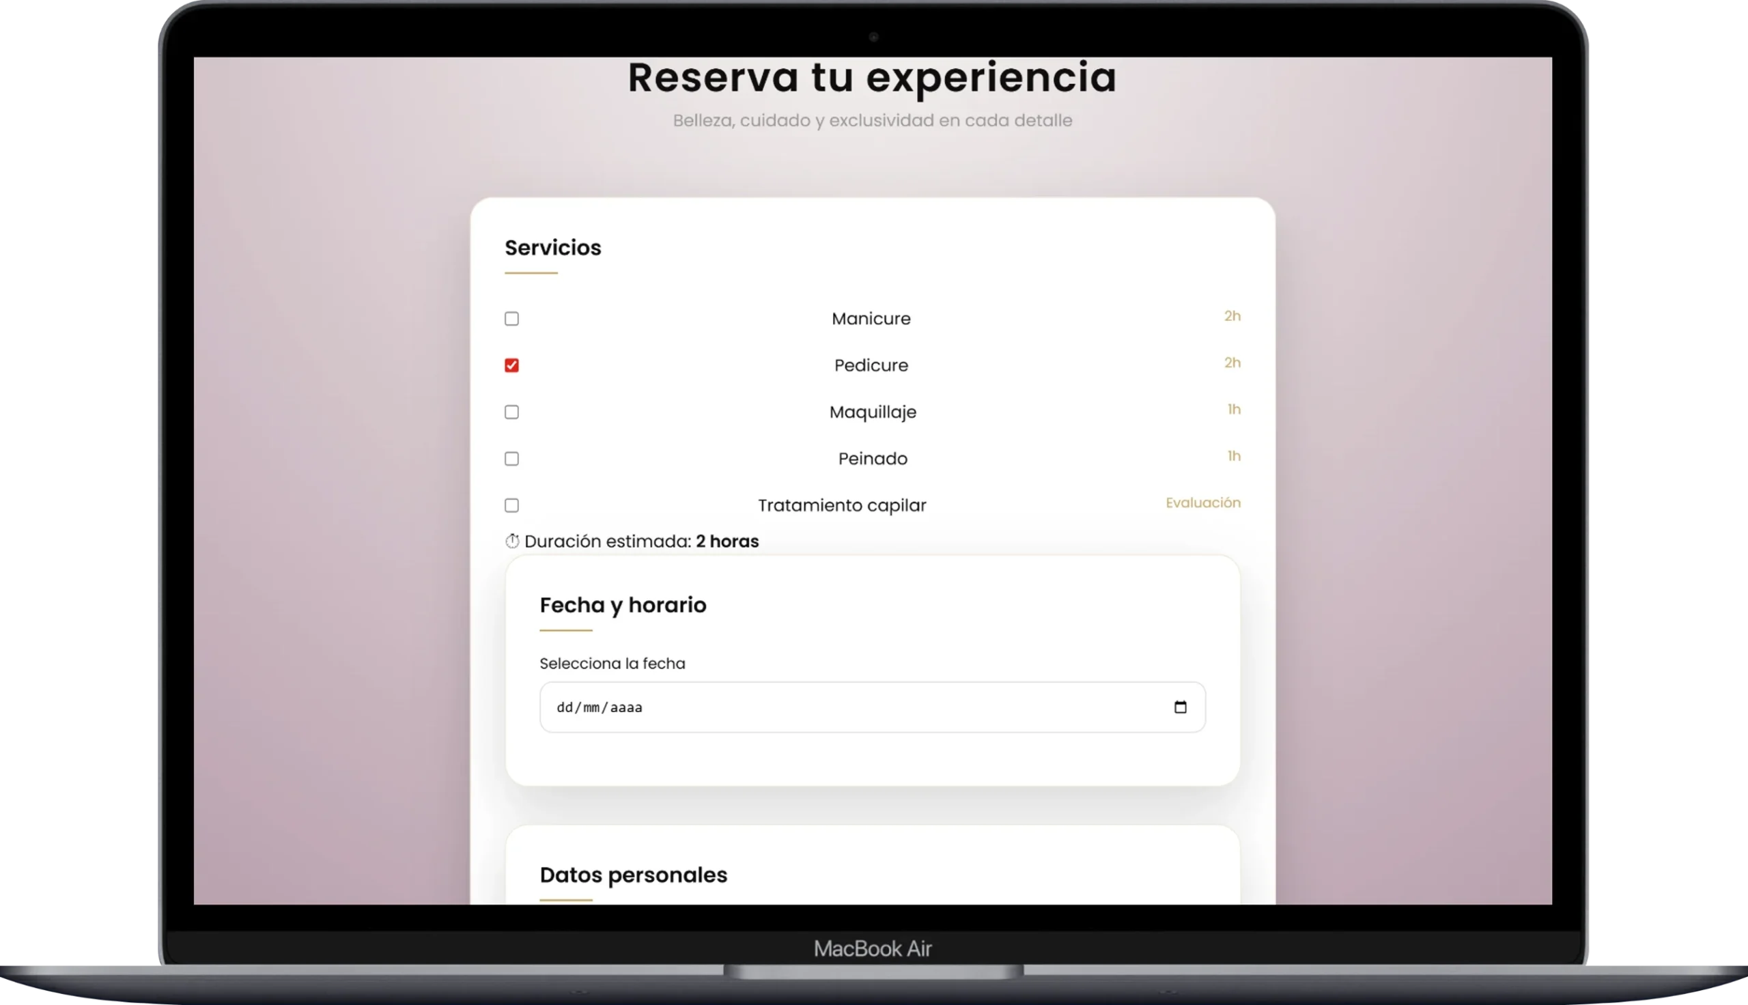Viewport: 1748px width, 1005px height.
Task: Click the bold 2 horas estimated duration
Action: pyautogui.click(x=727, y=541)
